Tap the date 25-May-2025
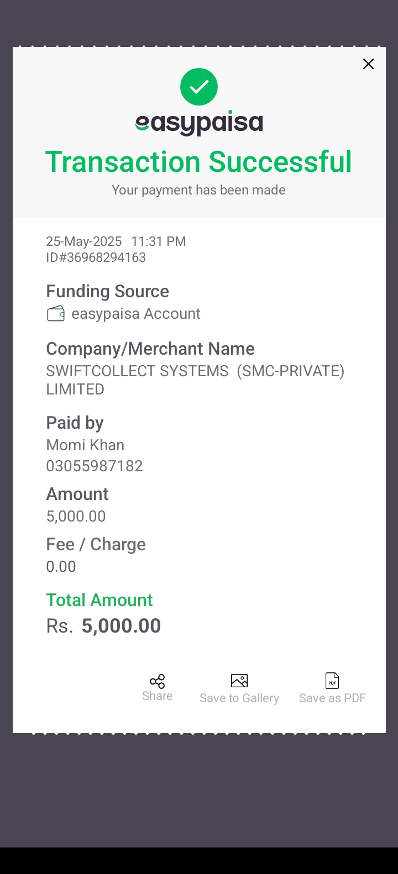Screen dimensions: 398x874 [x=84, y=241]
